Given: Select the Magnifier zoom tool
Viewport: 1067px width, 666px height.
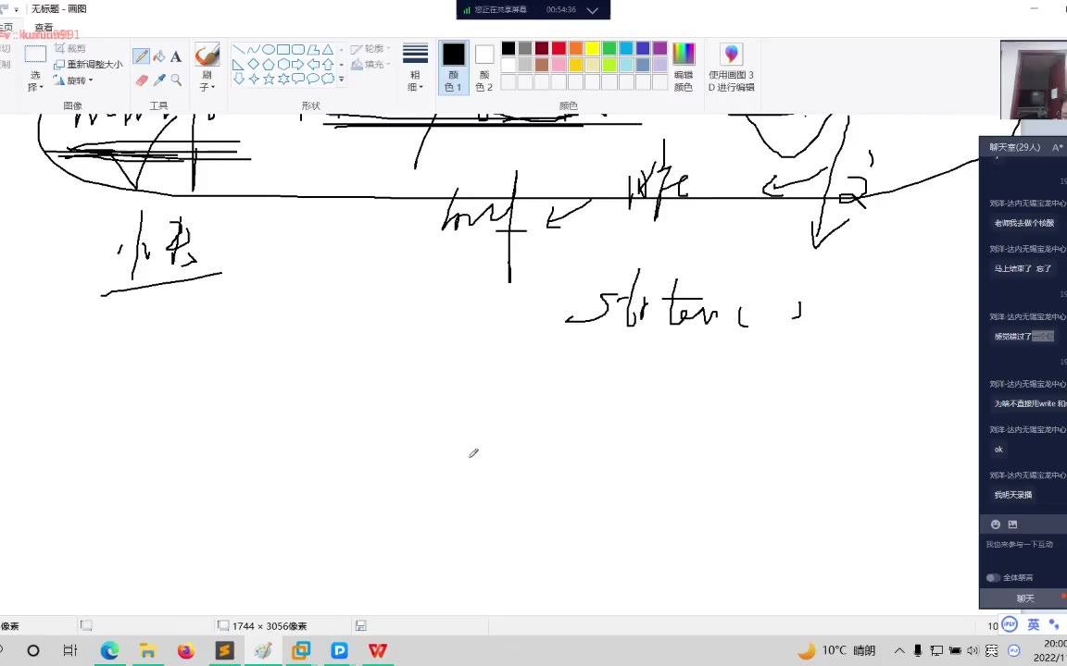Looking at the screenshot, I should [176, 80].
